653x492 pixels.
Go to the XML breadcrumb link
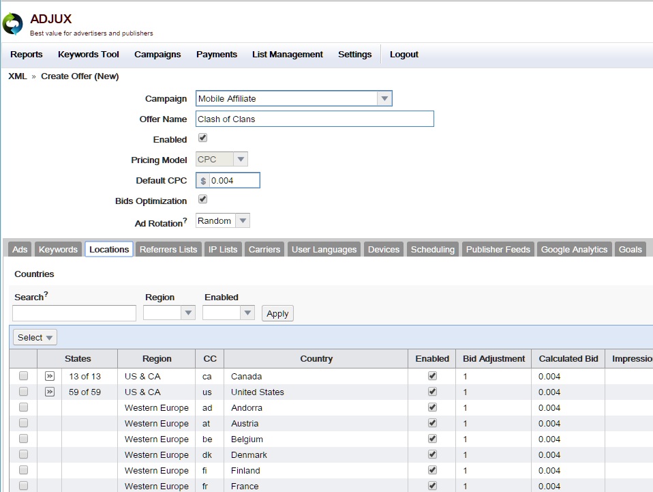pos(18,76)
